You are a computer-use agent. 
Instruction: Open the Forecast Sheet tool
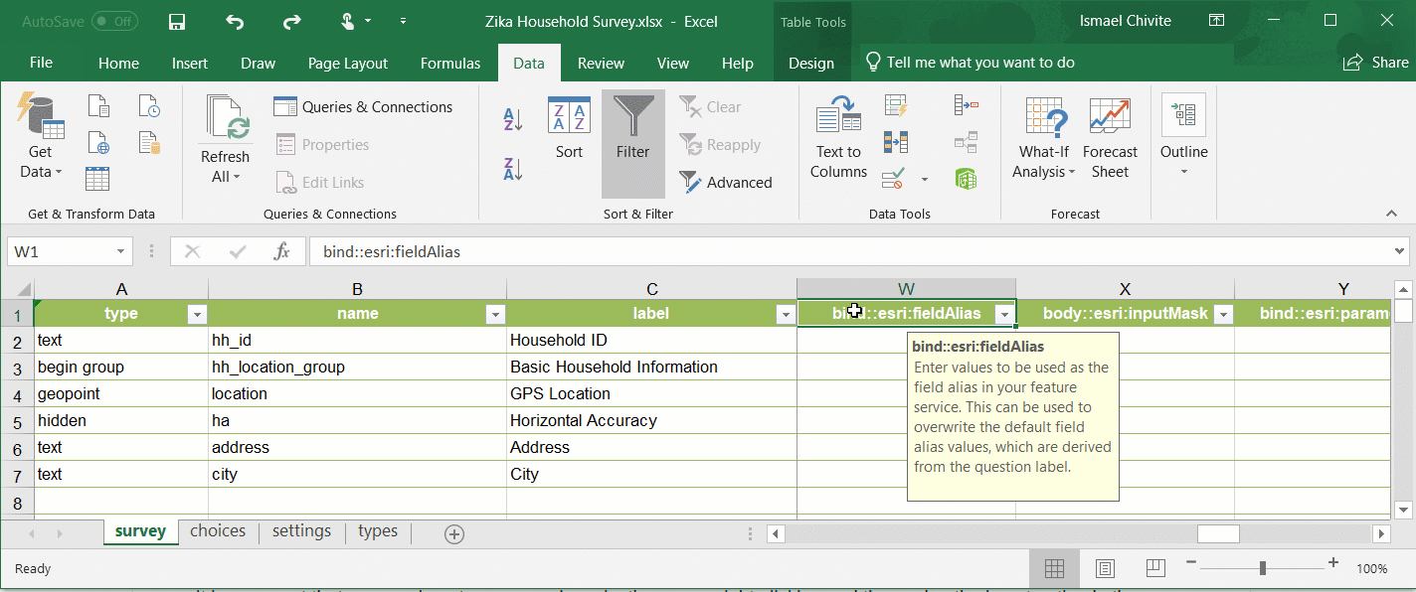1110,138
